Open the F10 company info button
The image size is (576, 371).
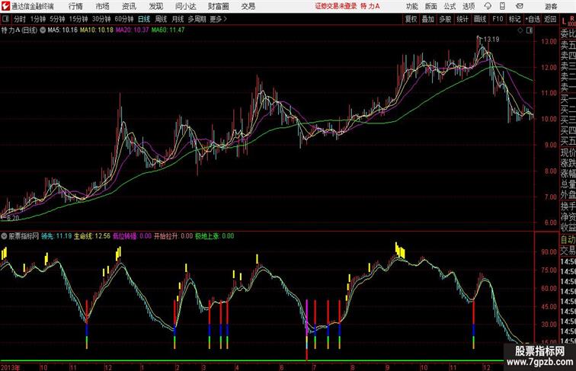498,19
